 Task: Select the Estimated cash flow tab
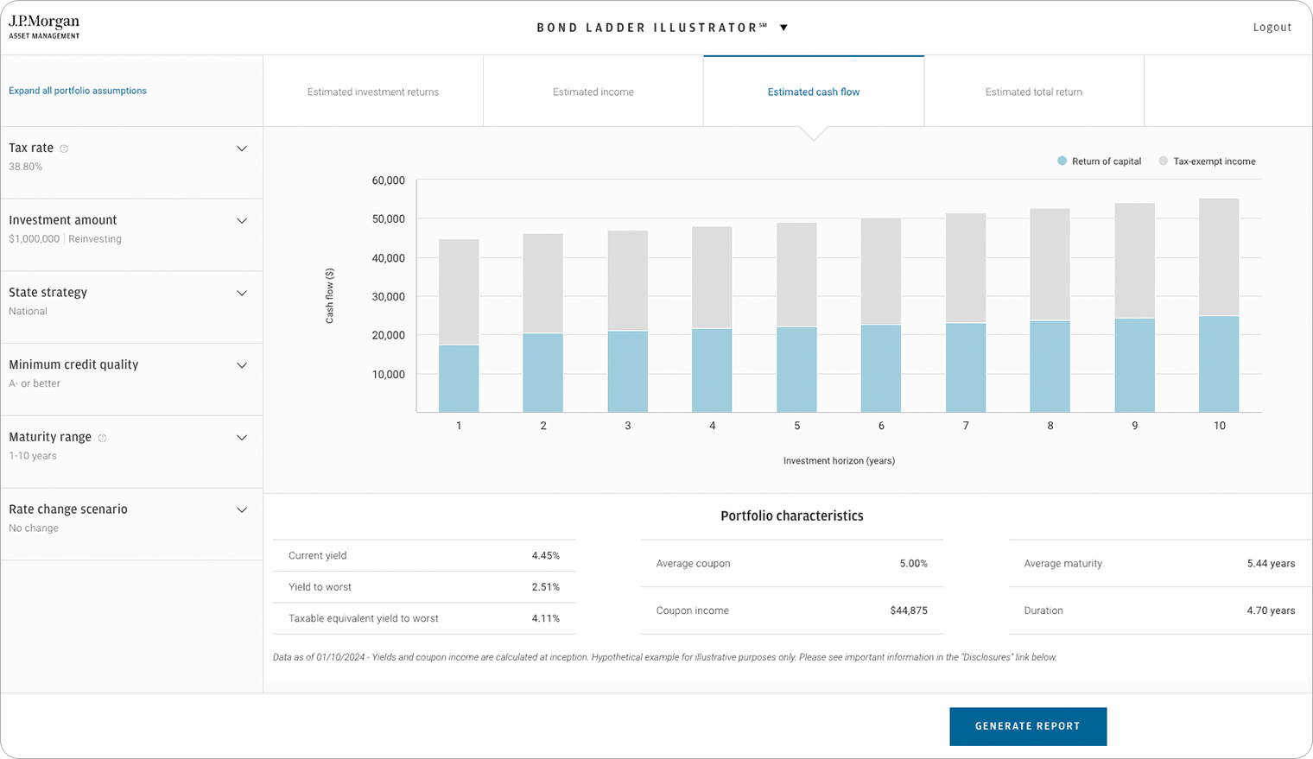814,92
